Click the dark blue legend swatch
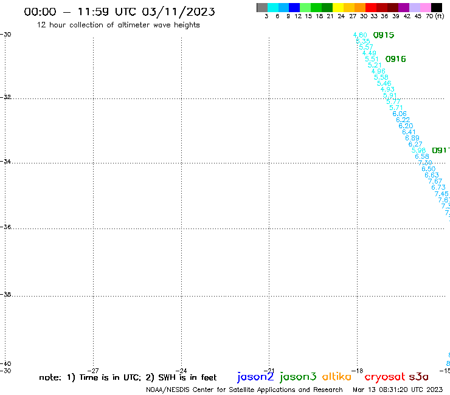Viewport: 450px width, 395px height. click(x=294, y=7)
